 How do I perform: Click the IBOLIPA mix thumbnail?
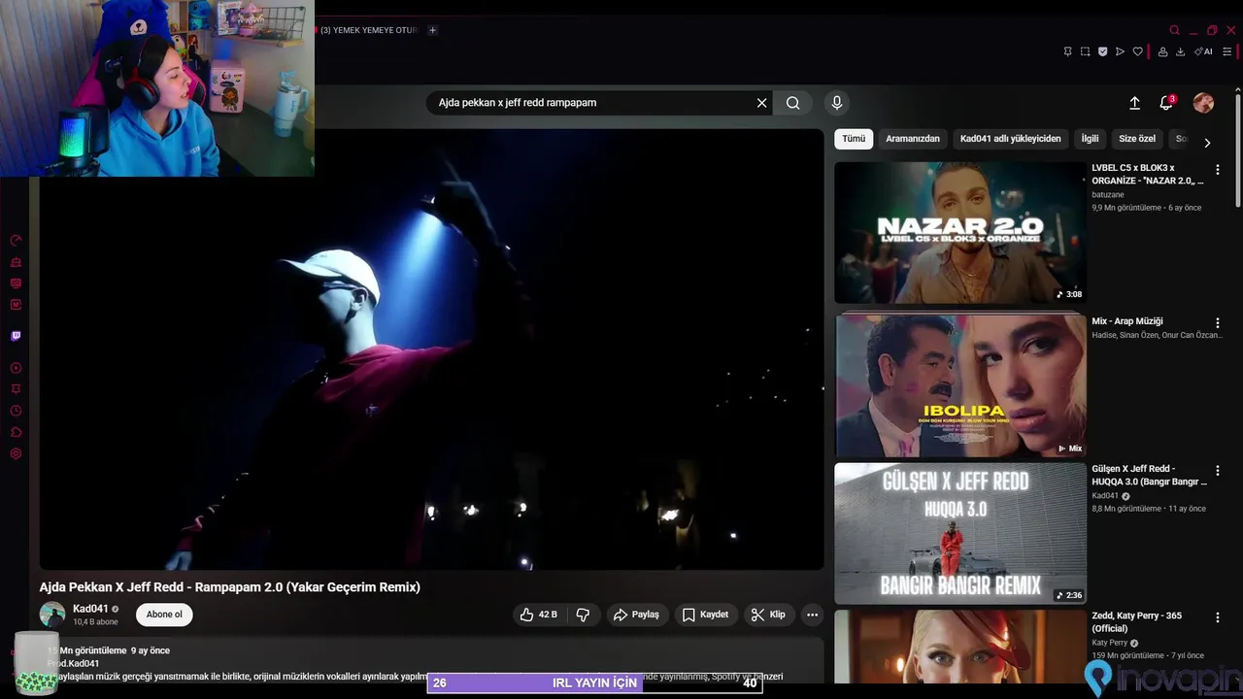tap(960, 385)
